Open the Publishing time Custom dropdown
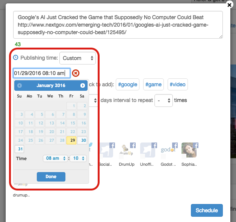This screenshot has height=222, width=236. pyautogui.click(x=77, y=58)
